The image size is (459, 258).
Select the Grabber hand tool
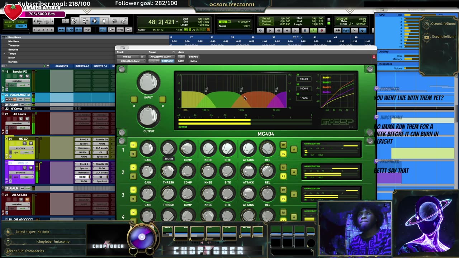[104, 21]
